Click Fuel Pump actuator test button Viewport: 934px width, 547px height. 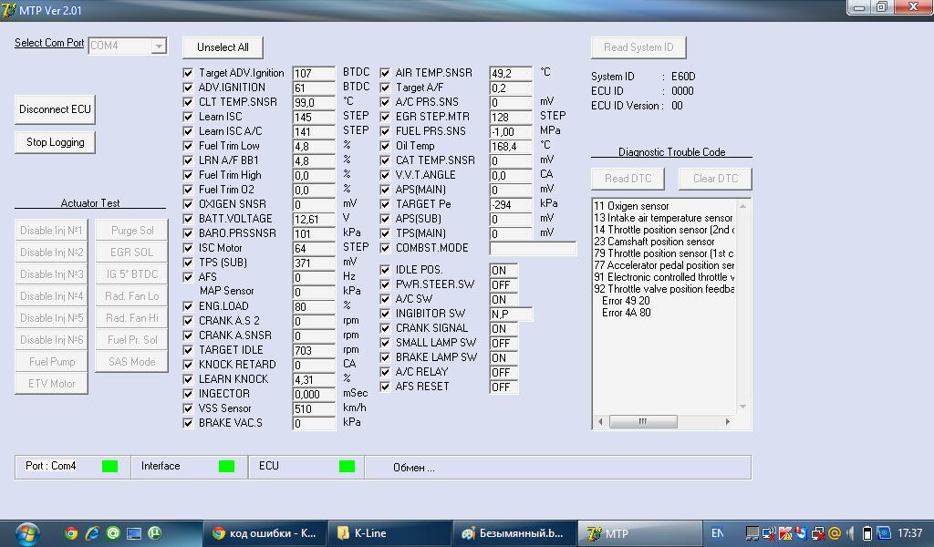coord(52,362)
